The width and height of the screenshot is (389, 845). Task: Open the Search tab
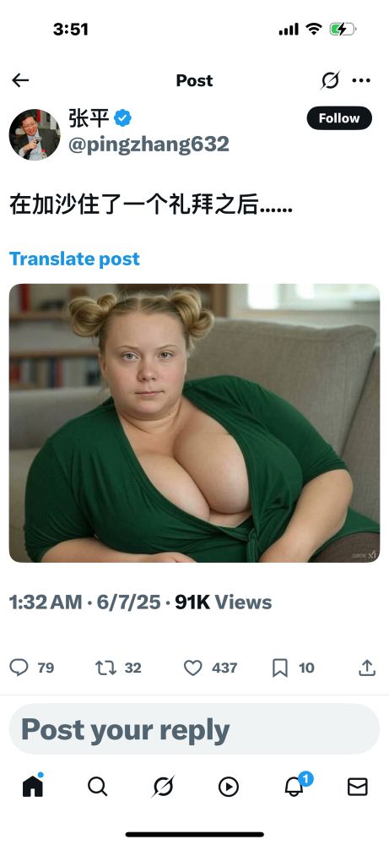tap(97, 787)
